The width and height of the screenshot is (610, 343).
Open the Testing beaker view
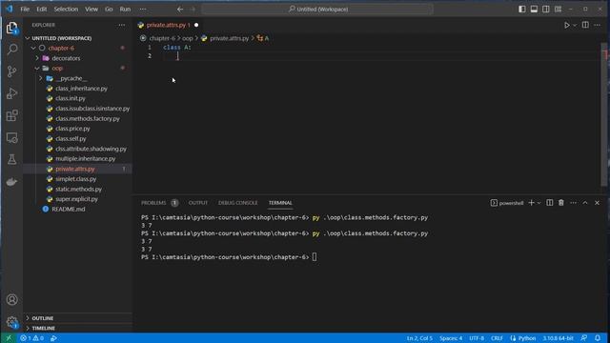[x=12, y=159]
